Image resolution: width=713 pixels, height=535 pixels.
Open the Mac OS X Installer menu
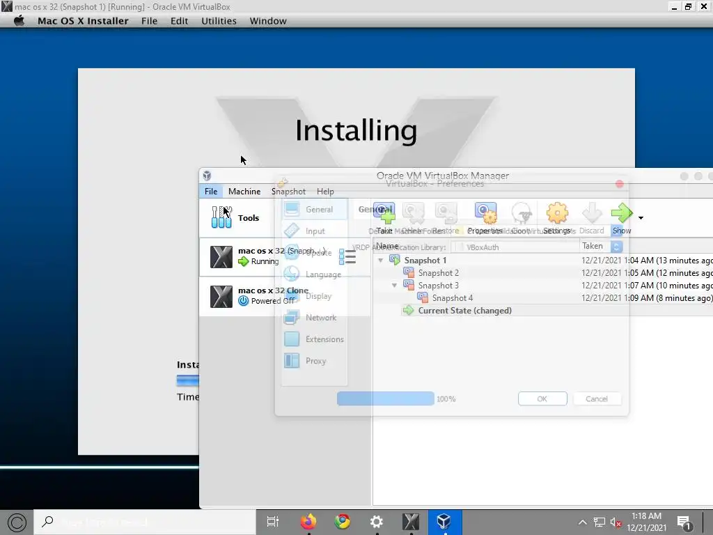(83, 21)
